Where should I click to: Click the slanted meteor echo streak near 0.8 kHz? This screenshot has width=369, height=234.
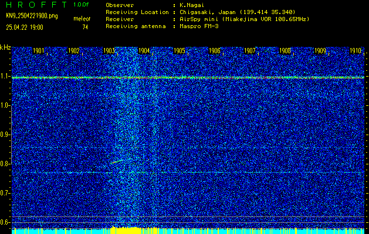(x=117, y=161)
